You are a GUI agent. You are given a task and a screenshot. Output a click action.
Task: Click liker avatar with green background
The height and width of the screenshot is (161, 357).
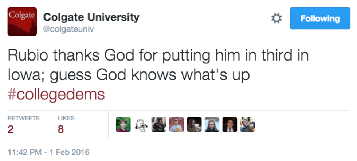coord(123,125)
